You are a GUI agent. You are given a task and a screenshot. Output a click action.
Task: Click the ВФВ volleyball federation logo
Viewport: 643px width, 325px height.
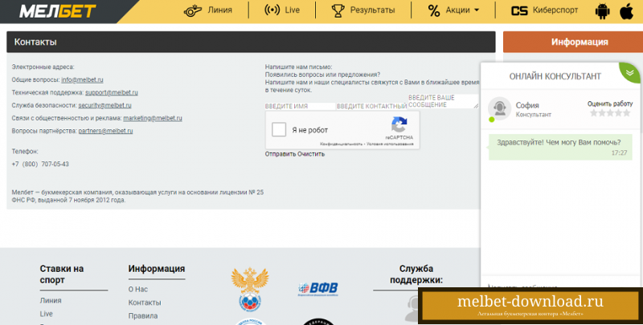click(x=318, y=289)
